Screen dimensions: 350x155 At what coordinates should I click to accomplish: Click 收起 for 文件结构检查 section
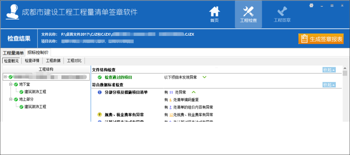[329, 70]
